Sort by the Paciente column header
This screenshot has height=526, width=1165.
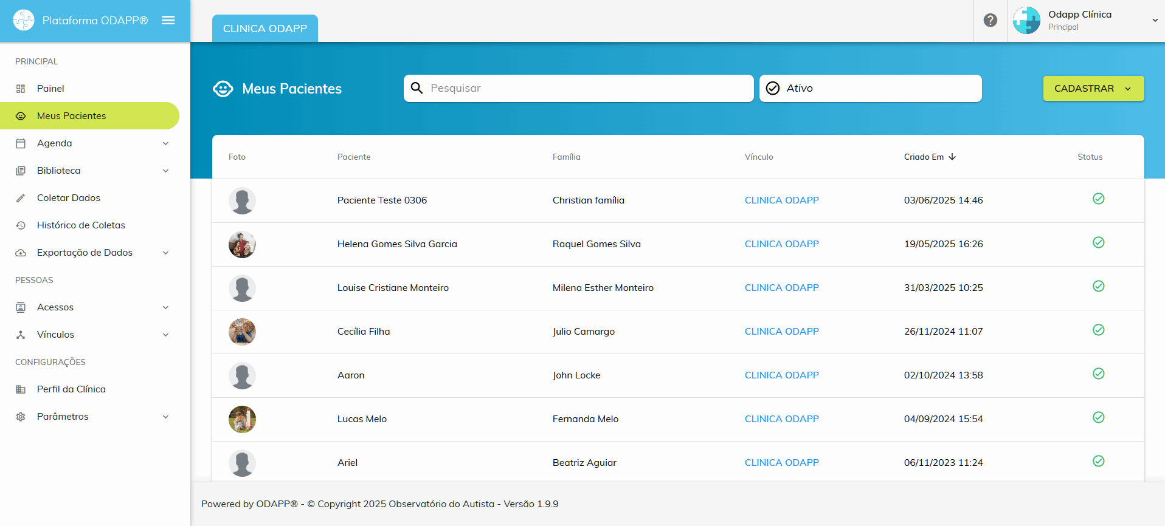(354, 157)
